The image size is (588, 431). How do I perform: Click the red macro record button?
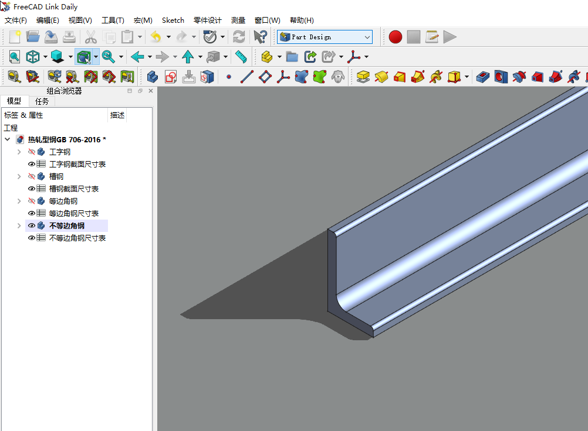(x=395, y=37)
